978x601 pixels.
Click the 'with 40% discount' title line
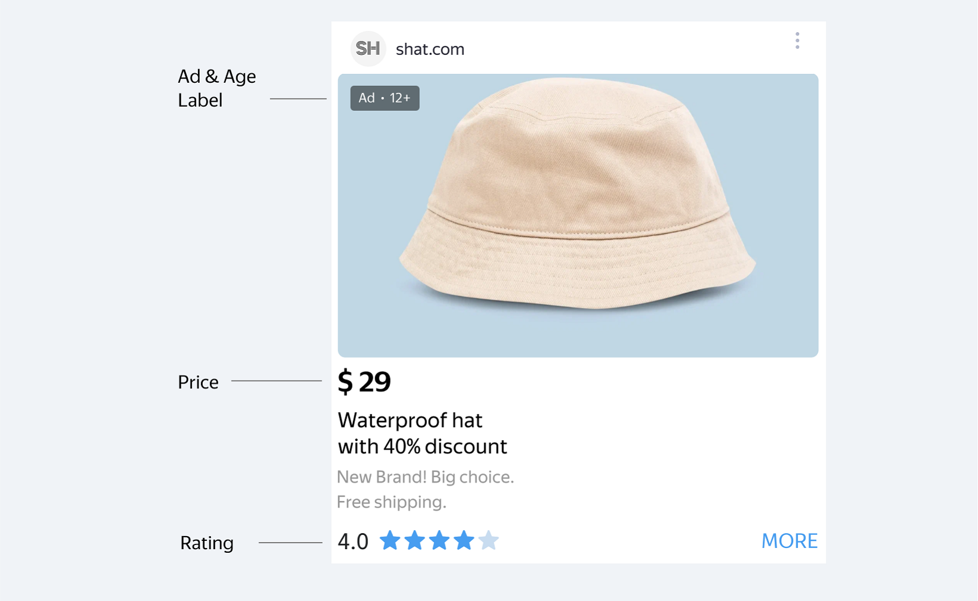422,447
